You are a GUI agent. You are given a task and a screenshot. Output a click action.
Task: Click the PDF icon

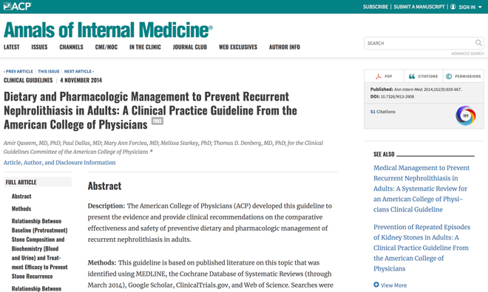378,76
